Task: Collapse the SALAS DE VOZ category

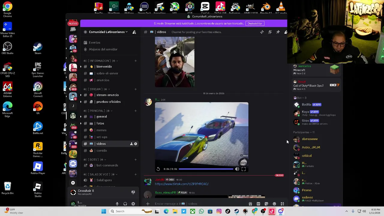Action: pos(100,174)
